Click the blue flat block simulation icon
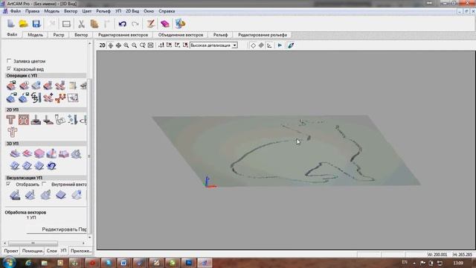This screenshot has width=476, height=268. pos(61,195)
